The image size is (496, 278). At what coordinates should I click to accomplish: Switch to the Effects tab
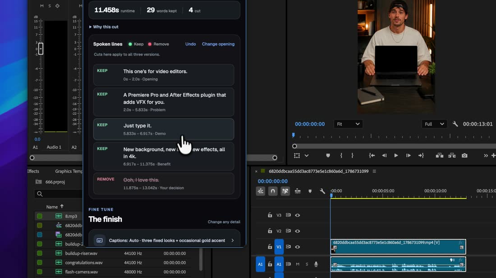tap(33, 171)
